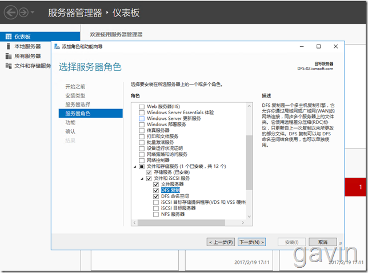The image size is (368, 273).
Task: Open the 安装类型 wizard step
Action: pyautogui.click(x=75, y=95)
